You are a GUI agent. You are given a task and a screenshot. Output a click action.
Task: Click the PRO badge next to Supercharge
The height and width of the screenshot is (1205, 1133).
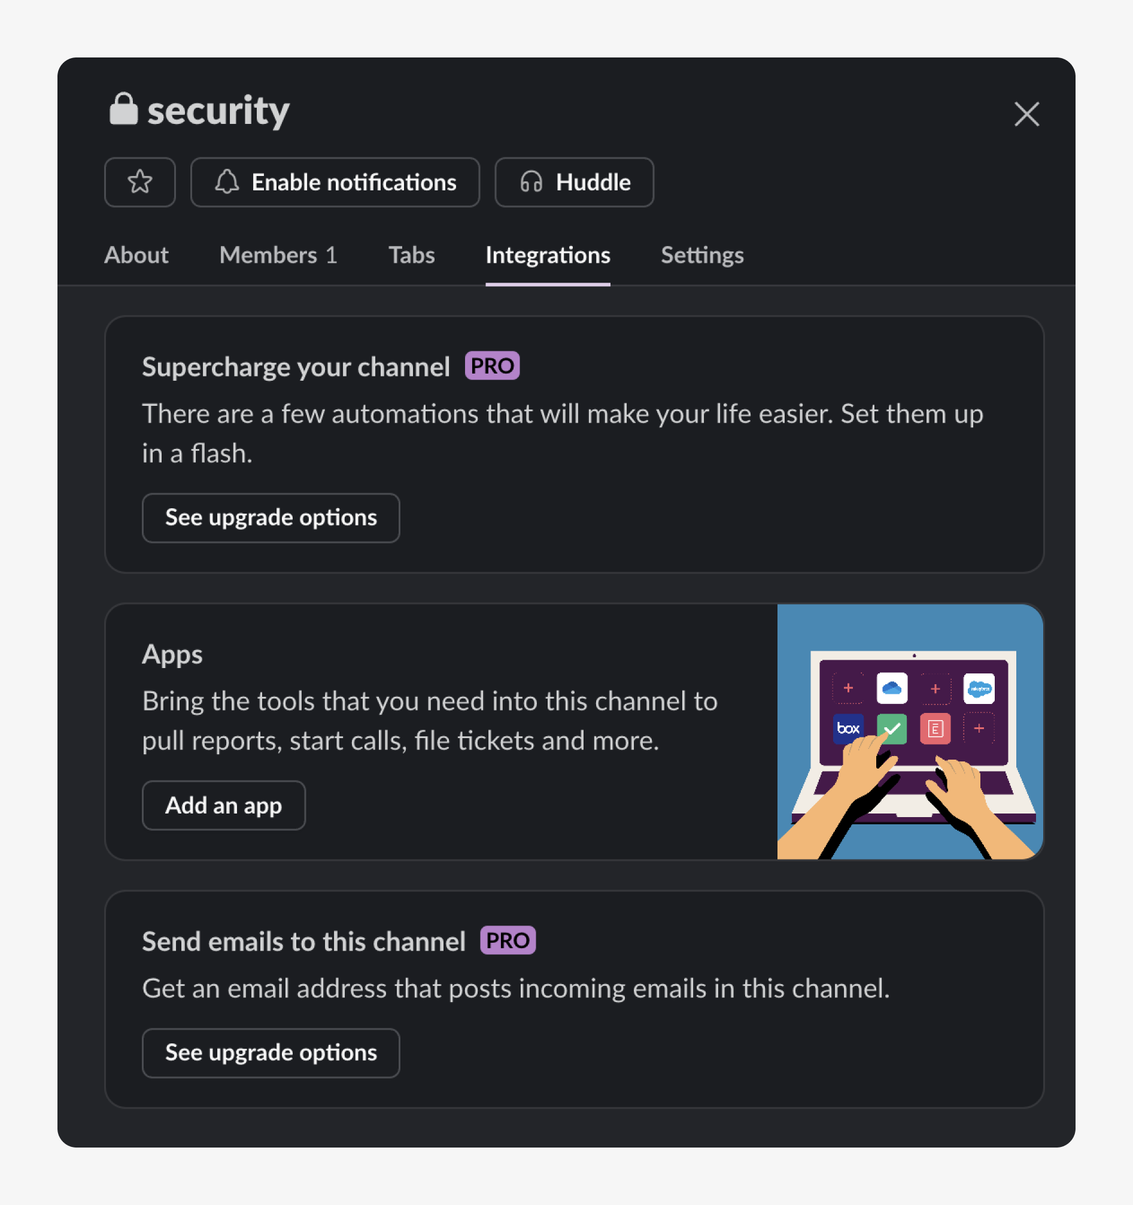click(x=491, y=366)
